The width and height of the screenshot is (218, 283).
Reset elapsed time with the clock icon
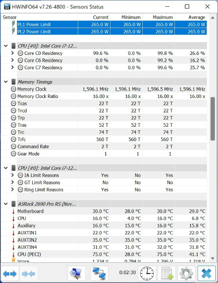(147, 274)
